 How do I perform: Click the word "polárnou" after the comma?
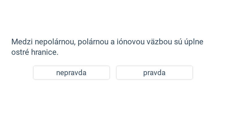point(93,42)
